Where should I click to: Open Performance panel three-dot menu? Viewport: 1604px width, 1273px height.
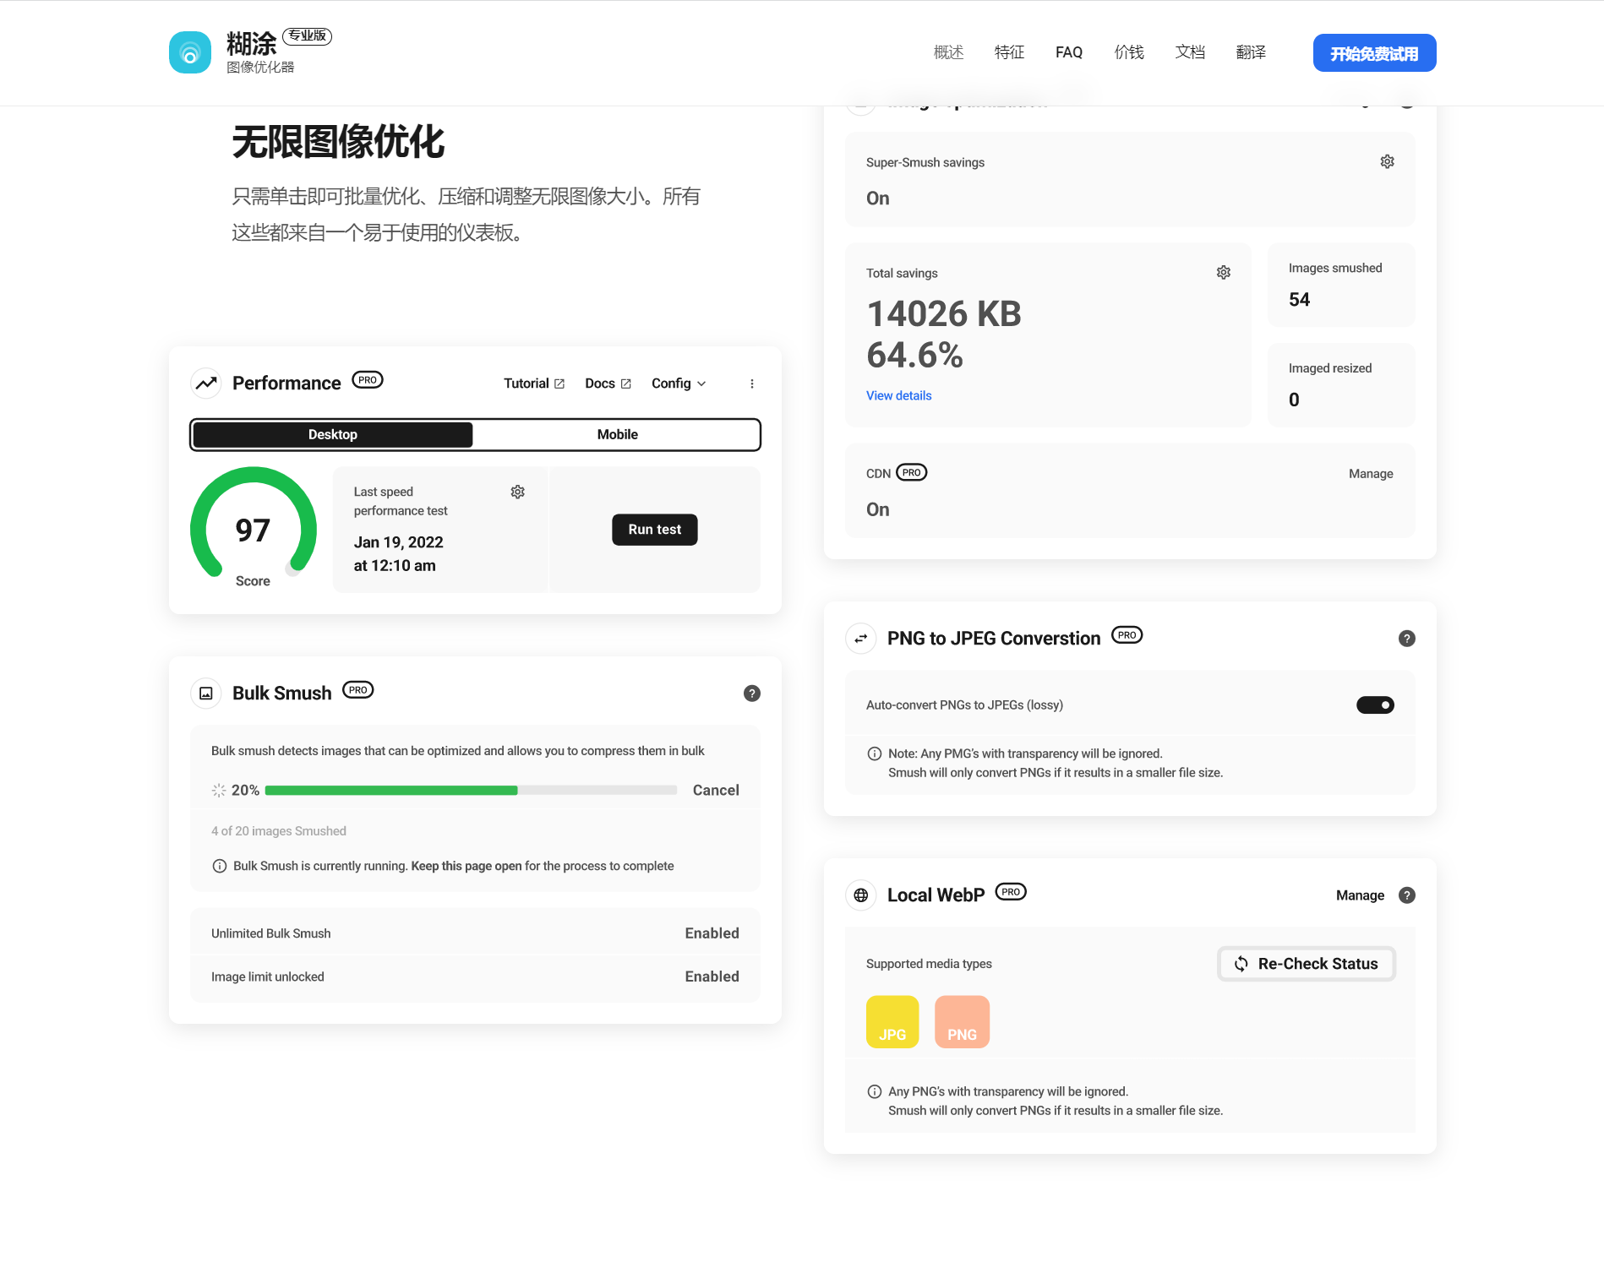pos(752,384)
